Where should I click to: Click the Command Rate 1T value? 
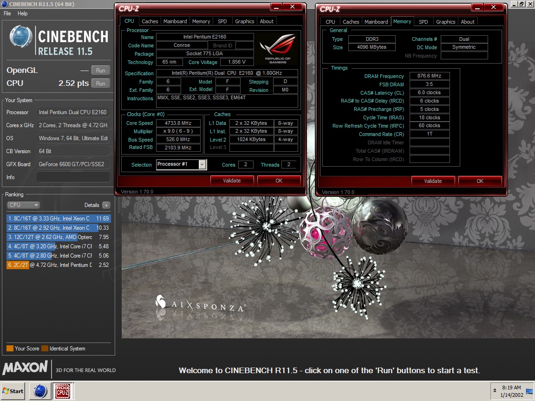pos(430,134)
